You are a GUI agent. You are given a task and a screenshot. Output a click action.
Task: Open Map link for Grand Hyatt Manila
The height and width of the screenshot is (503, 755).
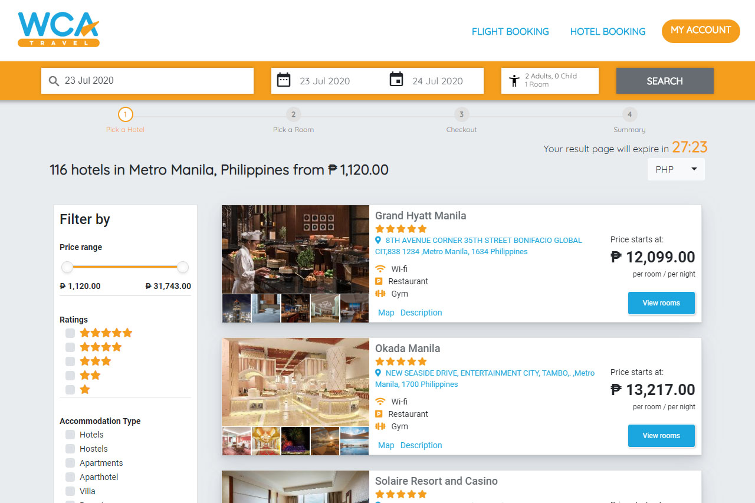(386, 313)
